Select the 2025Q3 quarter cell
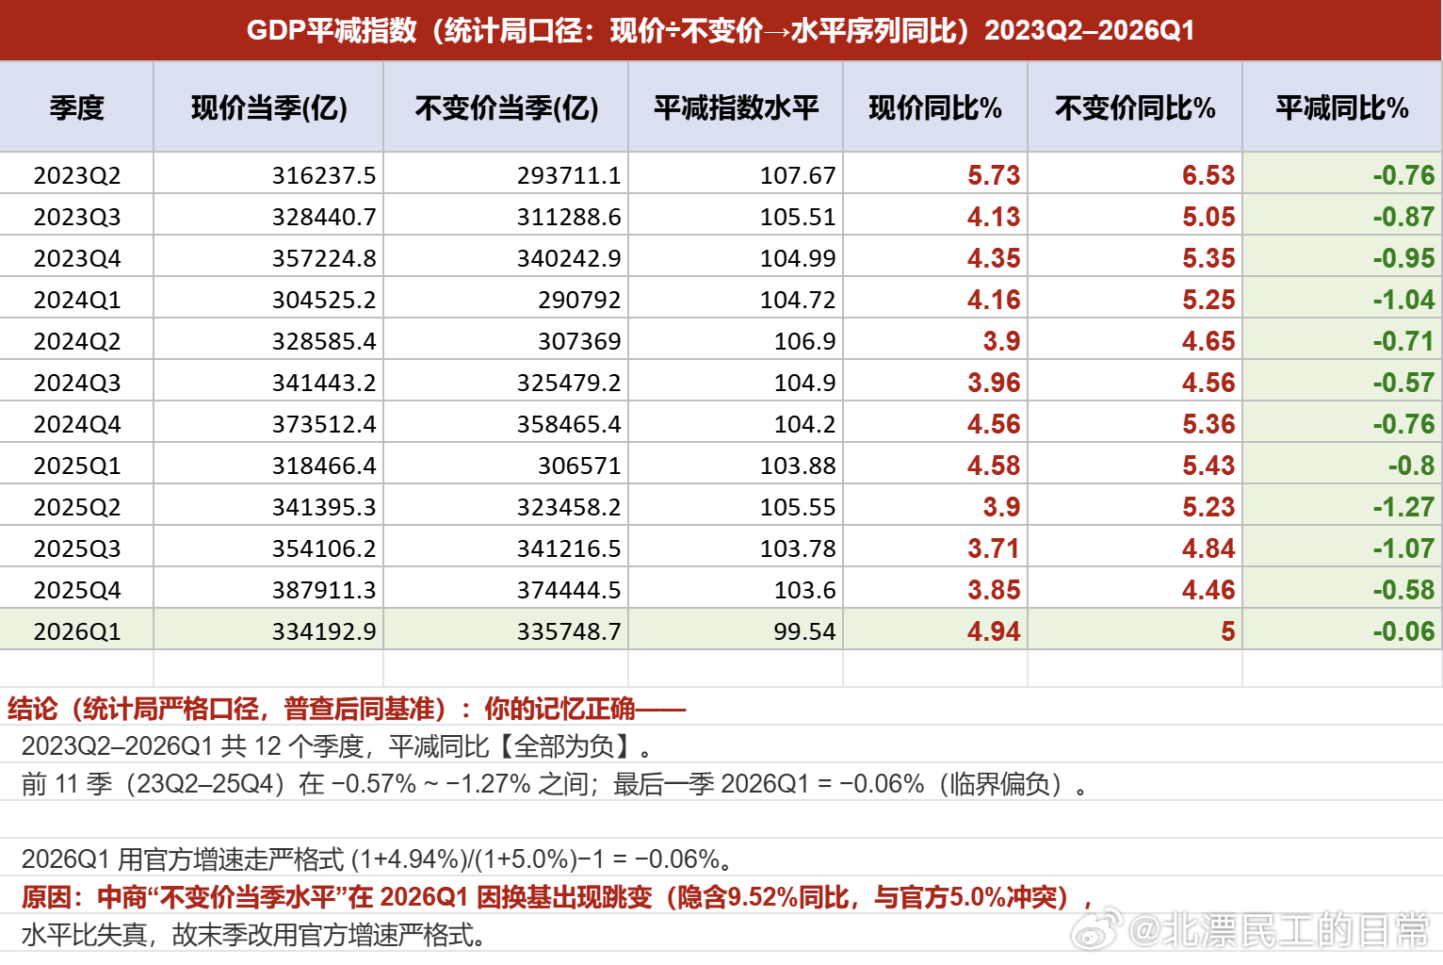 pos(77,548)
